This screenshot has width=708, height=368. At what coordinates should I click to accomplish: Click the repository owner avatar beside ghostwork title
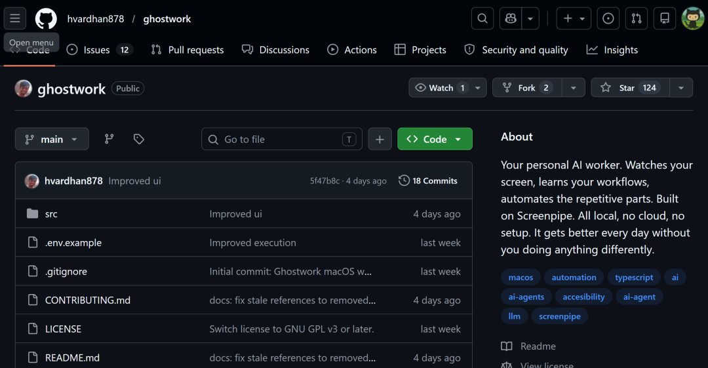(x=24, y=88)
